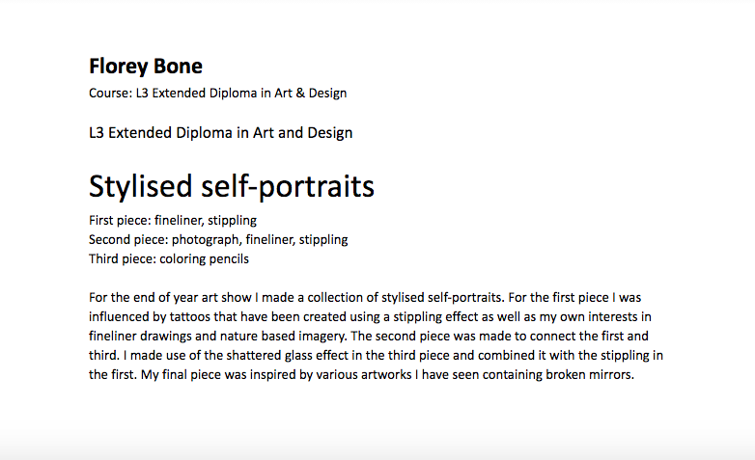The width and height of the screenshot is (755, 460).
Task: Click the line ending 'containing broken mirrors.'
Action: tap(362, 374)
